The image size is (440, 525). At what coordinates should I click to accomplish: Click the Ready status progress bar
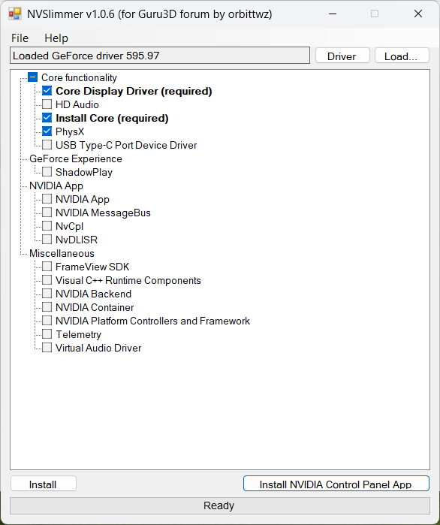click(x=220, y=505)
